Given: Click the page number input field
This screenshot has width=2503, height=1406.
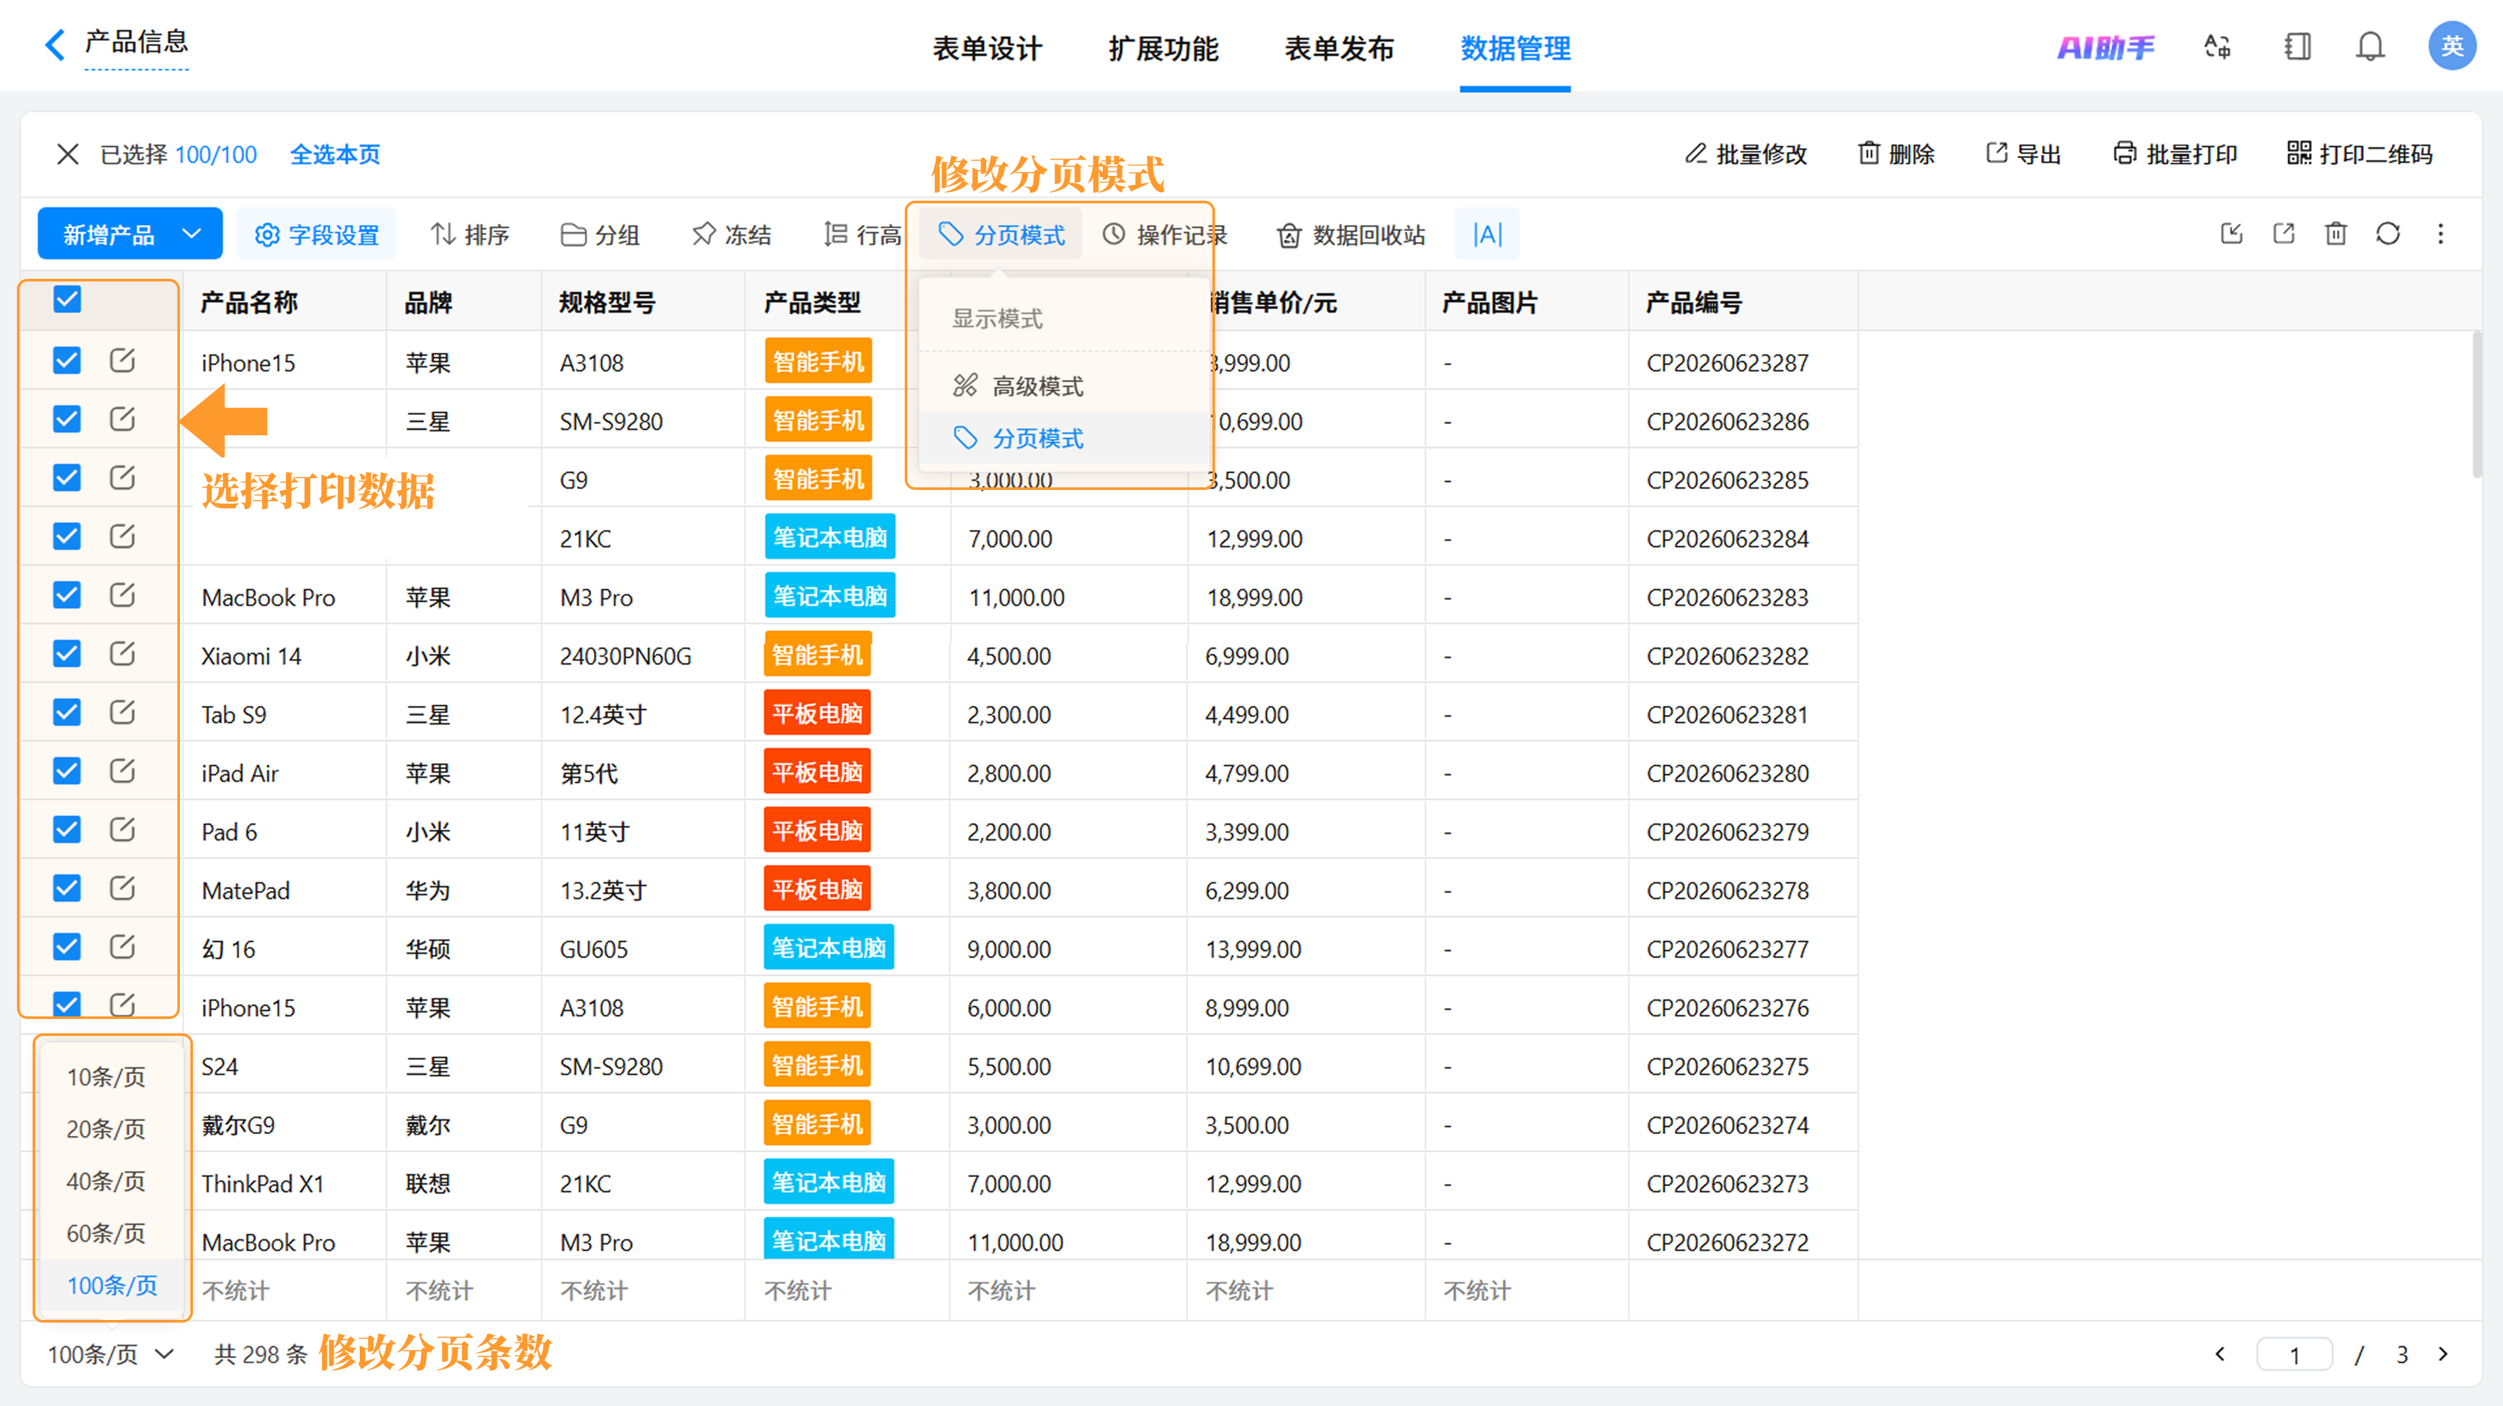Looking at the screenshot, I should [2294, 1354].
